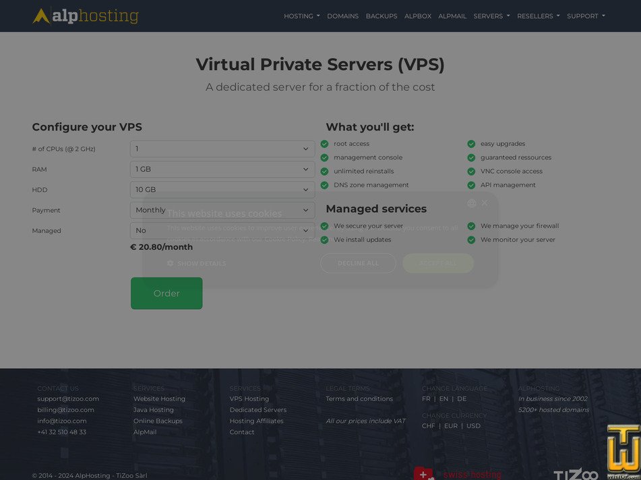Click the 'All our prices include VAT' text

click(365, 421)
